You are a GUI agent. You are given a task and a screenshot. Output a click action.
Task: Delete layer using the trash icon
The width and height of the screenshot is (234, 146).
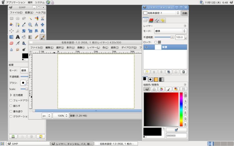(183, 72)
